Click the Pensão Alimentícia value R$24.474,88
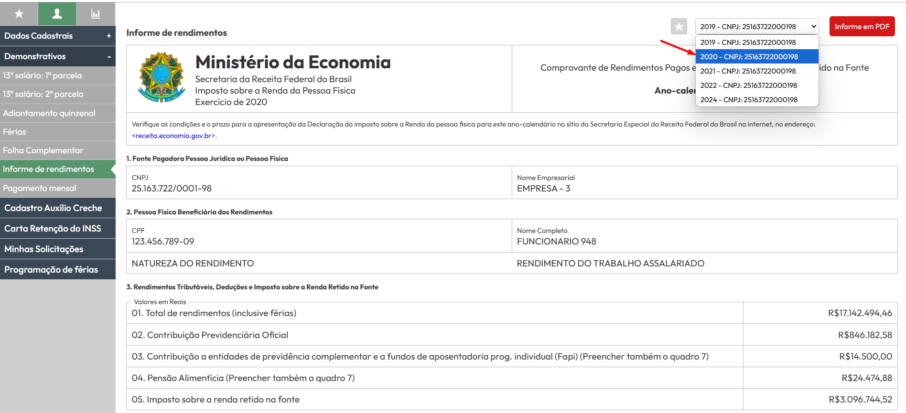This screenshot has width=906, height=413. [867, 378]
